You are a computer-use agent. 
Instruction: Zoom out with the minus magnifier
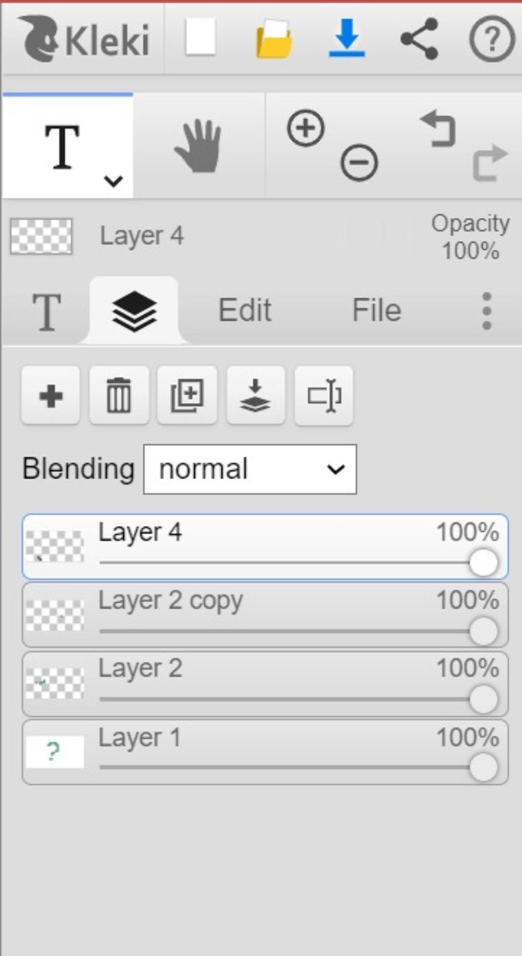coord(359,163)
